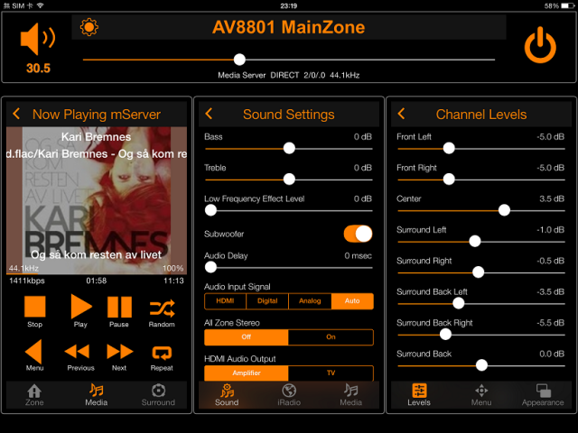
Task: Tap the 23:19 clock in status bar
Action: coord(289,6)
